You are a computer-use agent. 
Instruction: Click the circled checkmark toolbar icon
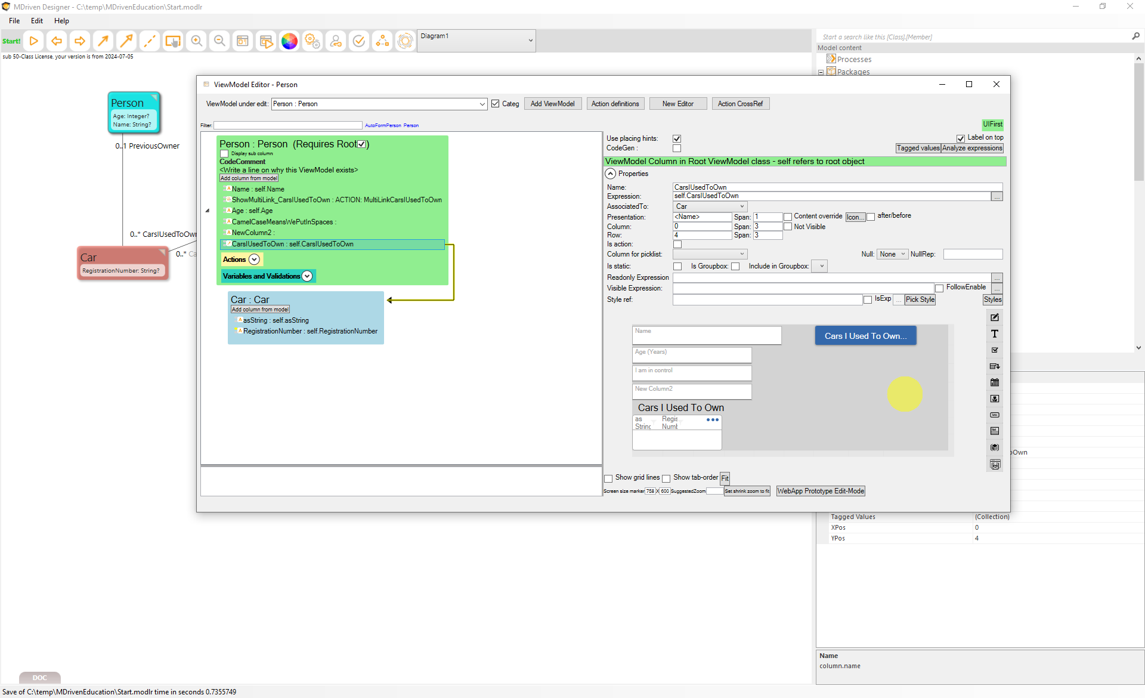pos(359,41)
